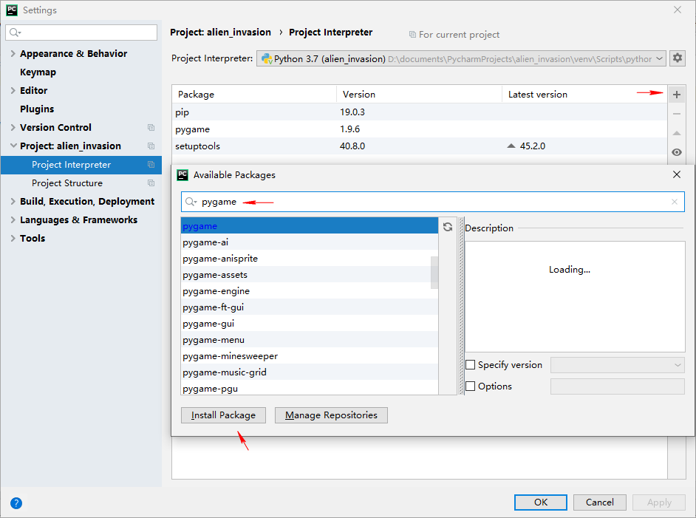Click the Package column header
696x518 pixels.
pyautogui.click(x=254, y=94)
